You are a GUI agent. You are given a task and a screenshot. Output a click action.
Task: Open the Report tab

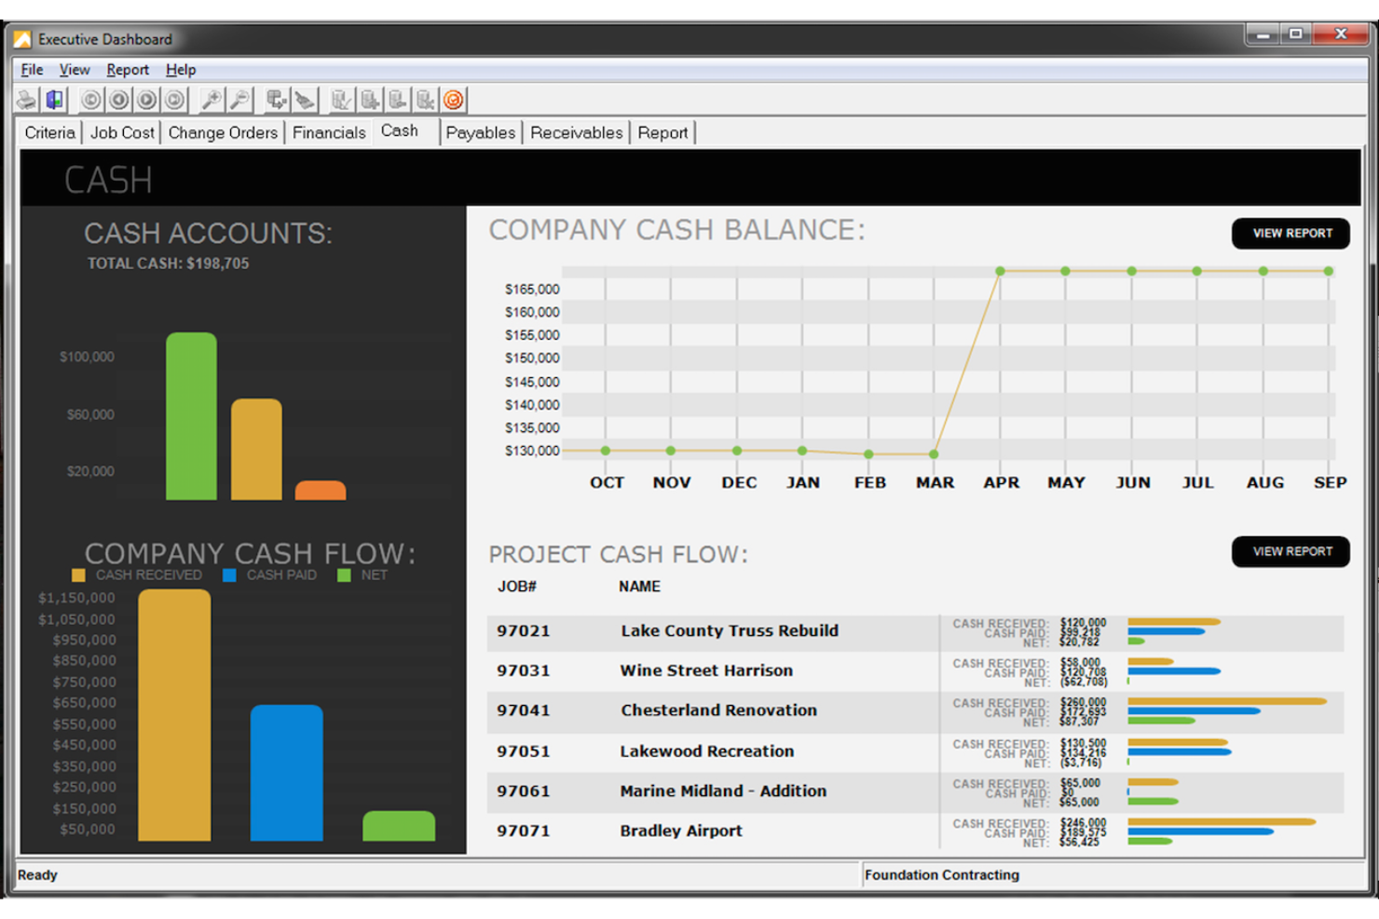point(662,132)
